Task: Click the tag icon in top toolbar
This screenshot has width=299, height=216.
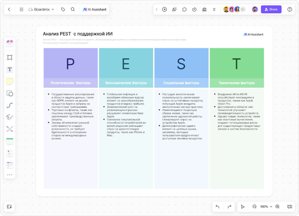Action: (x=63, y=9)
